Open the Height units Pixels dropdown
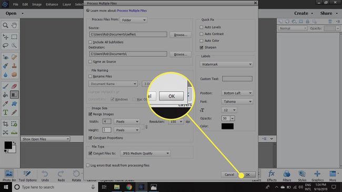 pyautogui.click(x=127, y=130)
